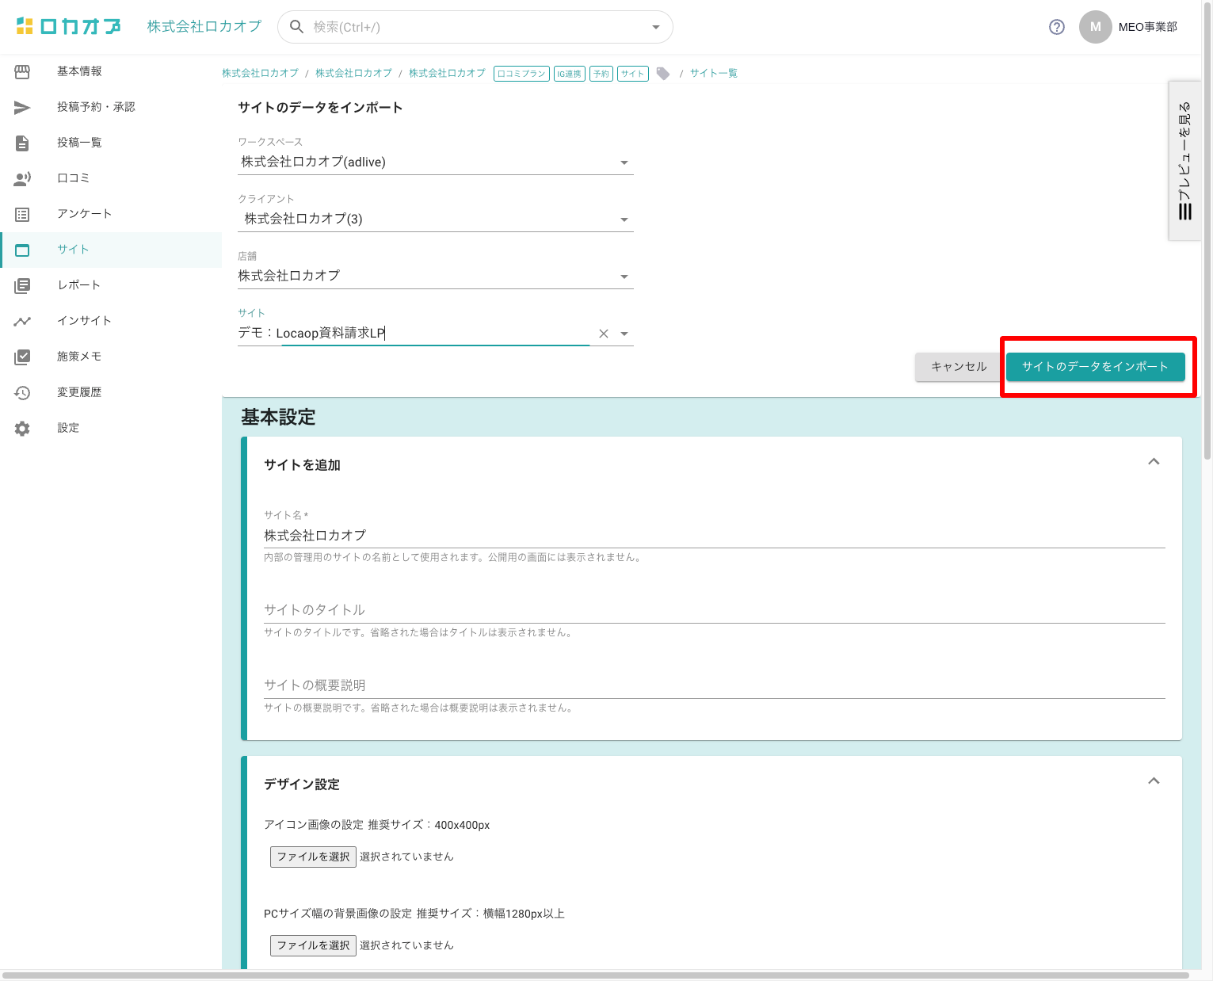Click サイト一覧 breadcrumb link

(x=713, y=74)
